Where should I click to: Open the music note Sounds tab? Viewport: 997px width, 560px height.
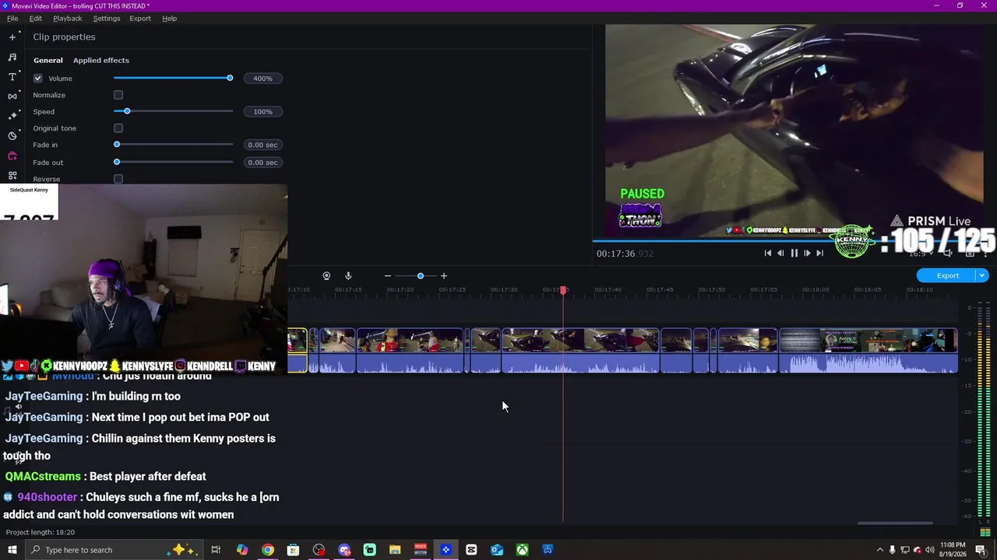12,58
